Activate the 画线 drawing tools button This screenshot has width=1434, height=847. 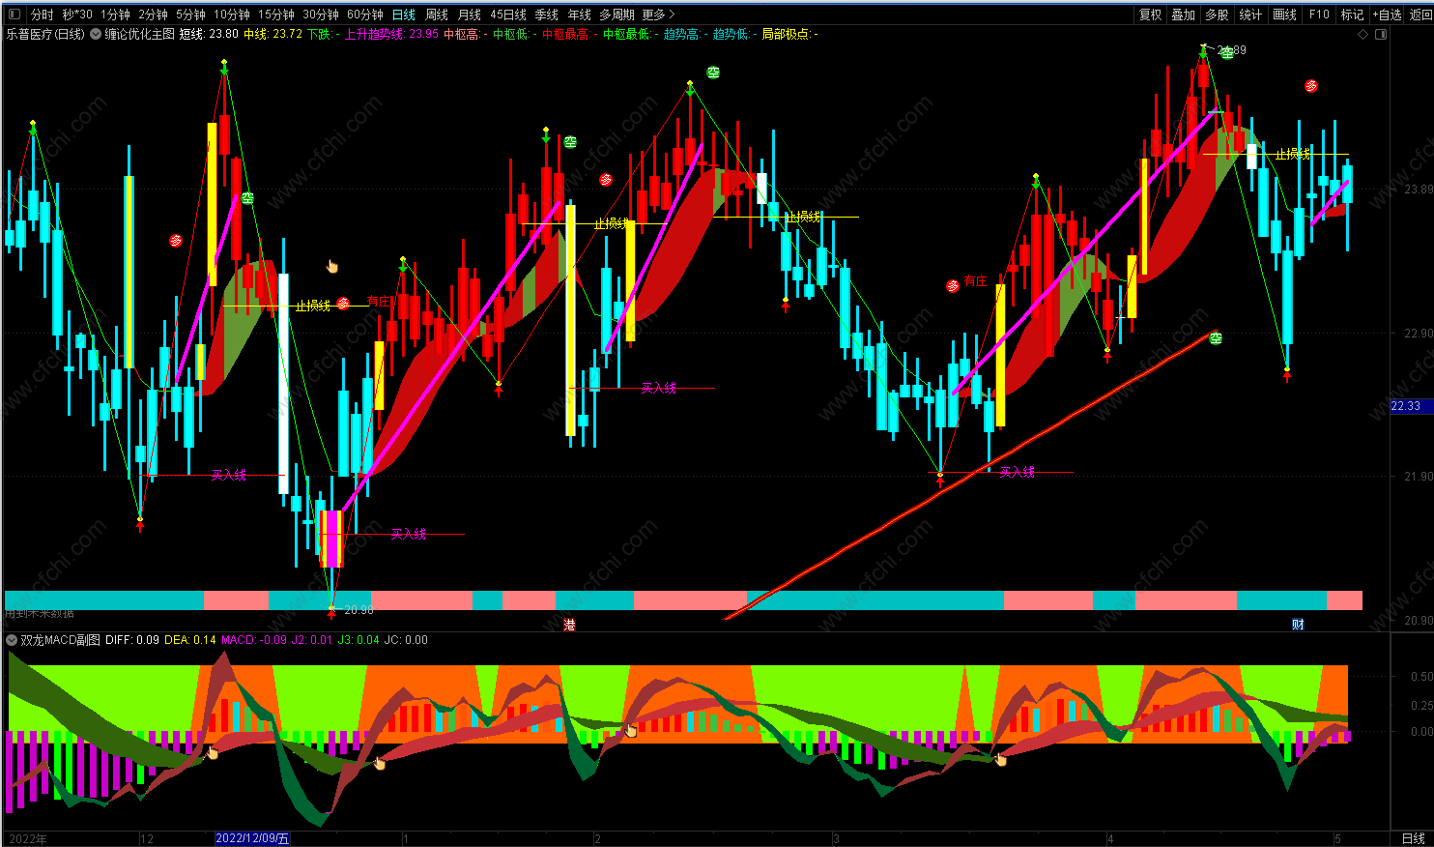(x=1285, y=15)
